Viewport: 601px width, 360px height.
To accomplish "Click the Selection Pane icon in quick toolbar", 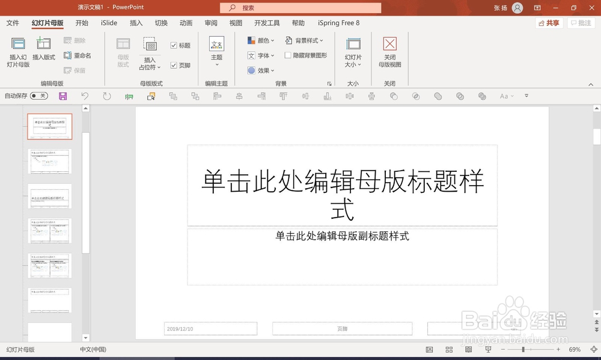I will 151,96.
